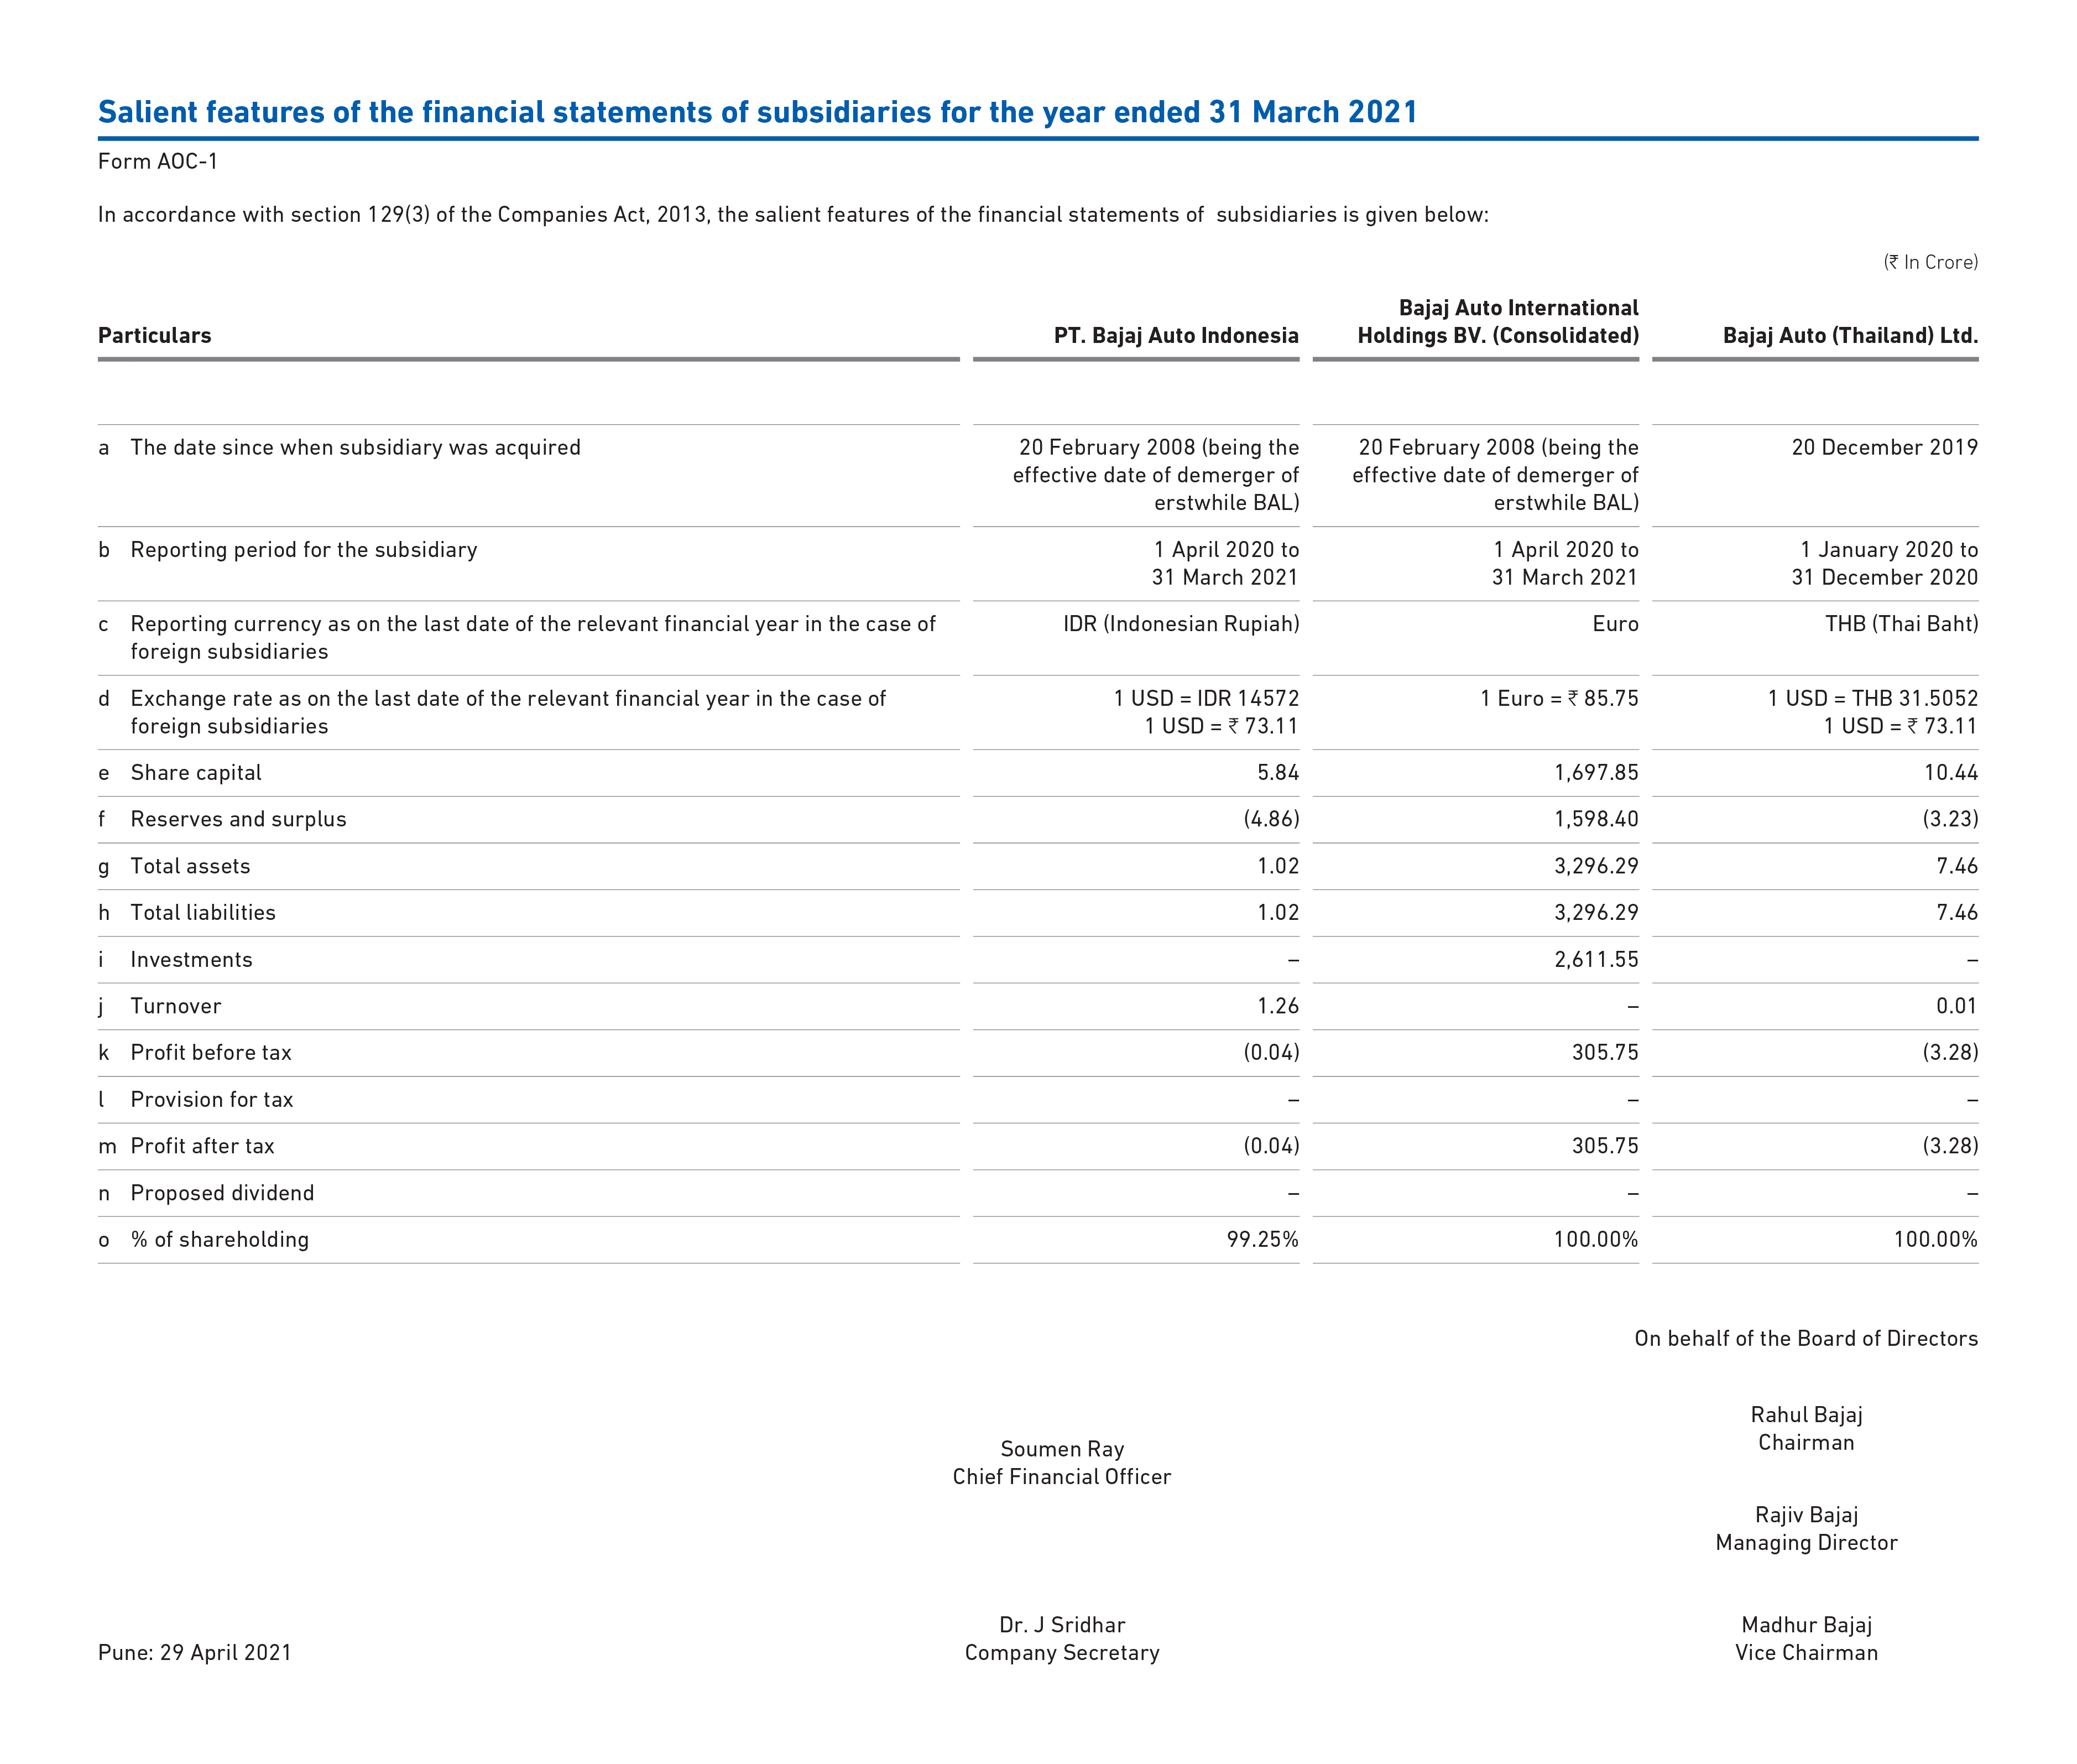2077x1764 pixels.
Task: Click the 'Profit before tax' row label
Action: click(x=211, y=1053)
